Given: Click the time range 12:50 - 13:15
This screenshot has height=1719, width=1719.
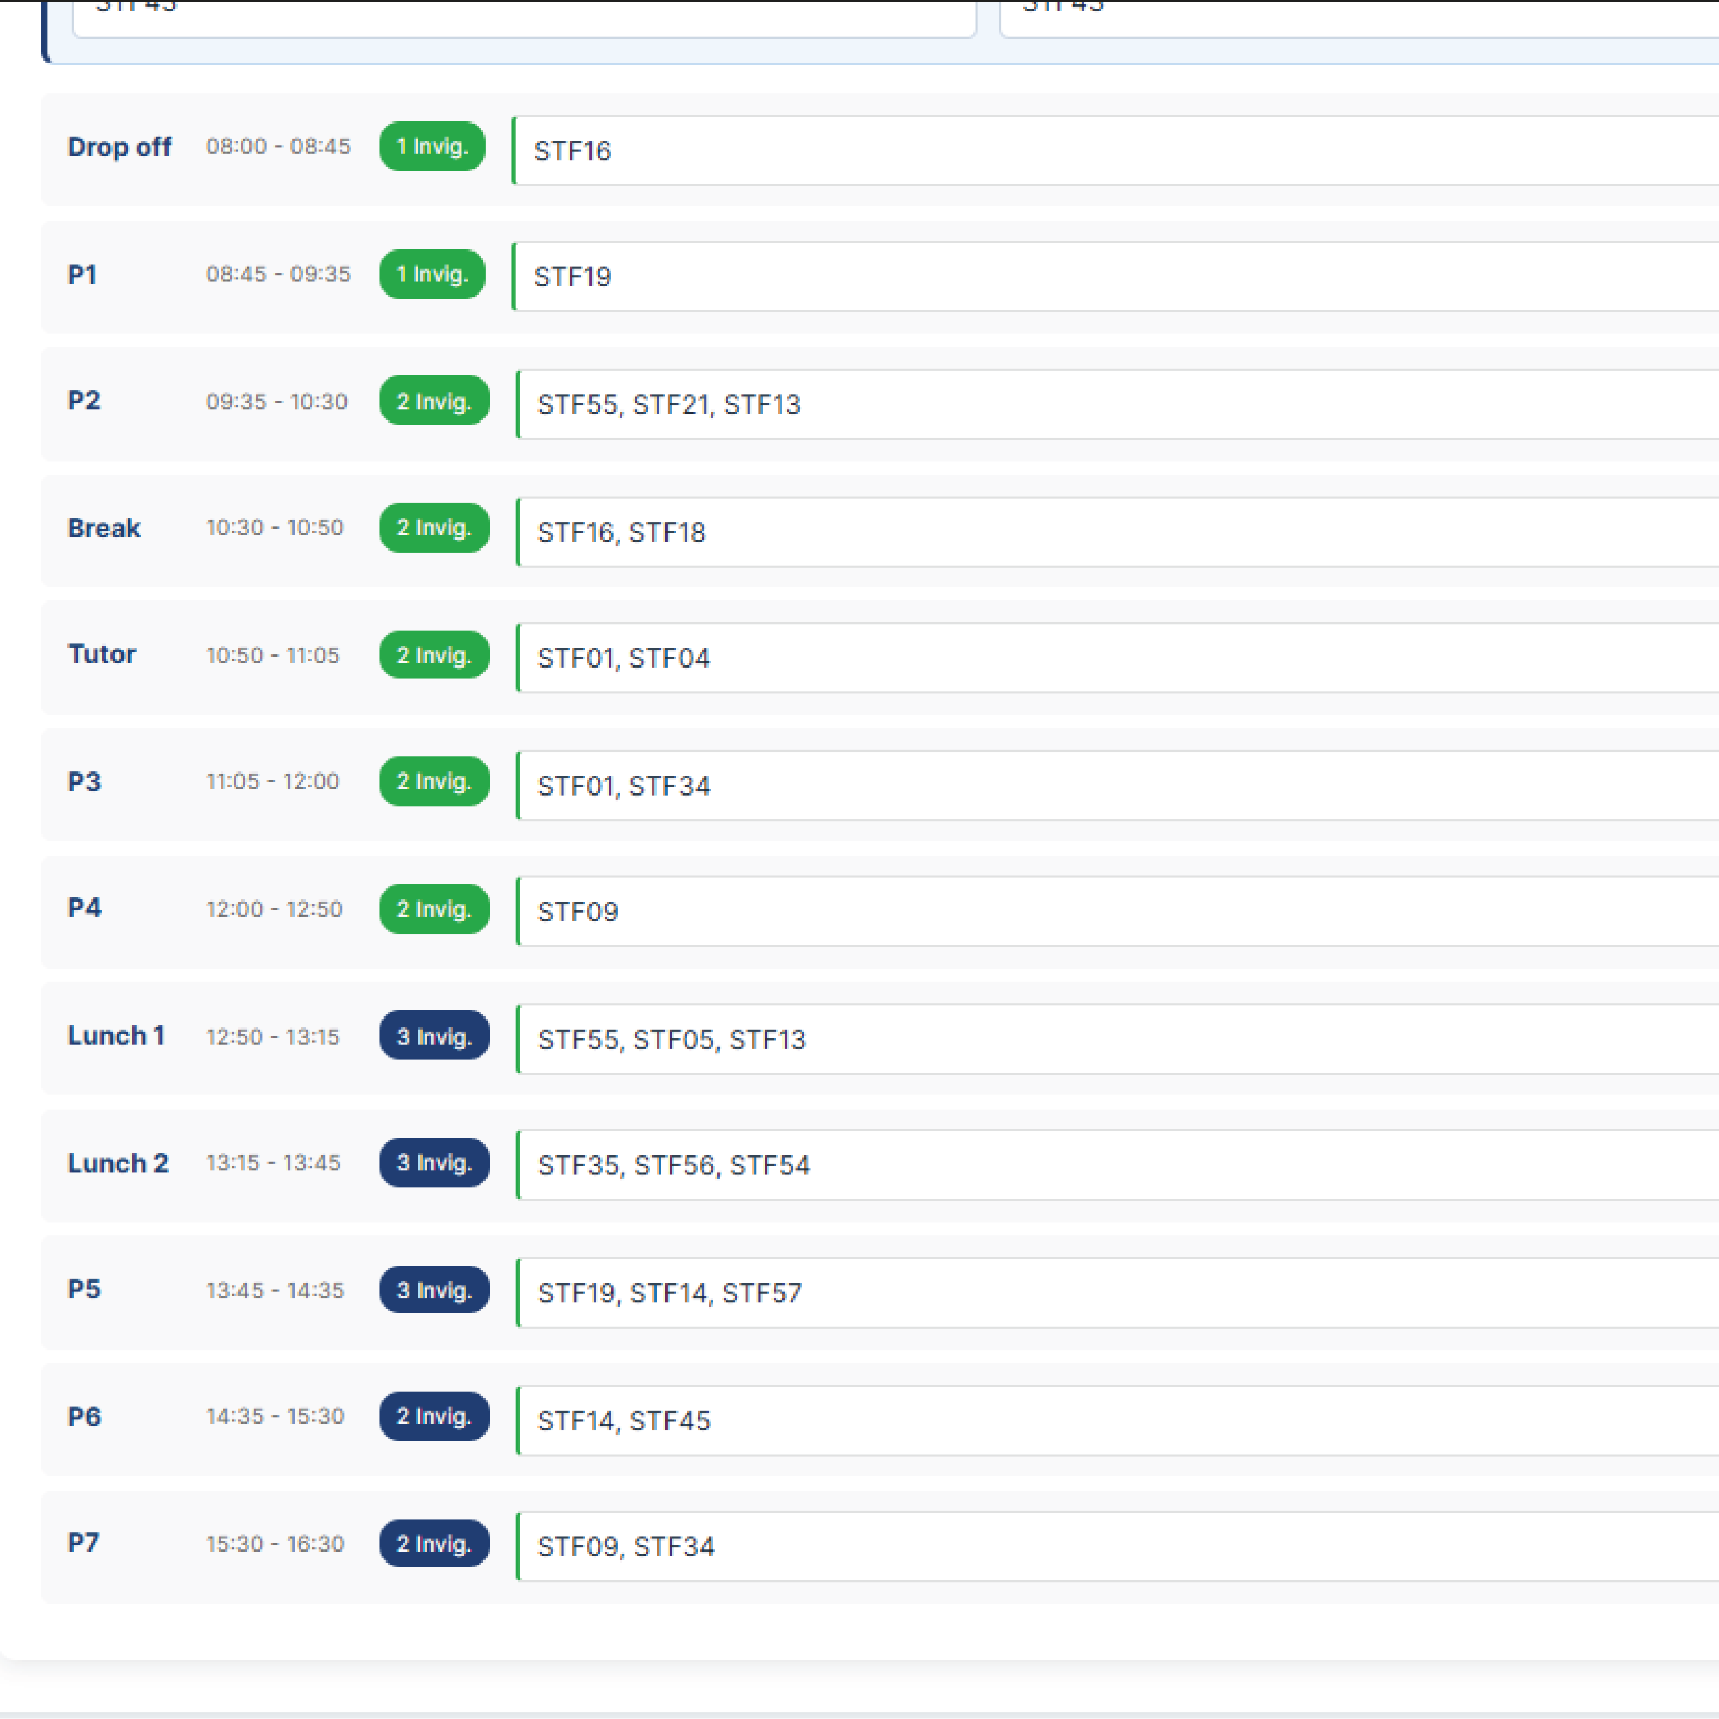Looking at the screenshot, I should [x=273, y=1036].
